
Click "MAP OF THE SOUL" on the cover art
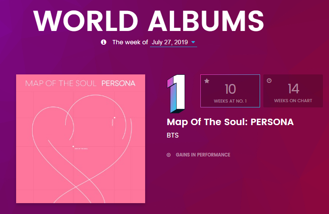click(61, 84)
